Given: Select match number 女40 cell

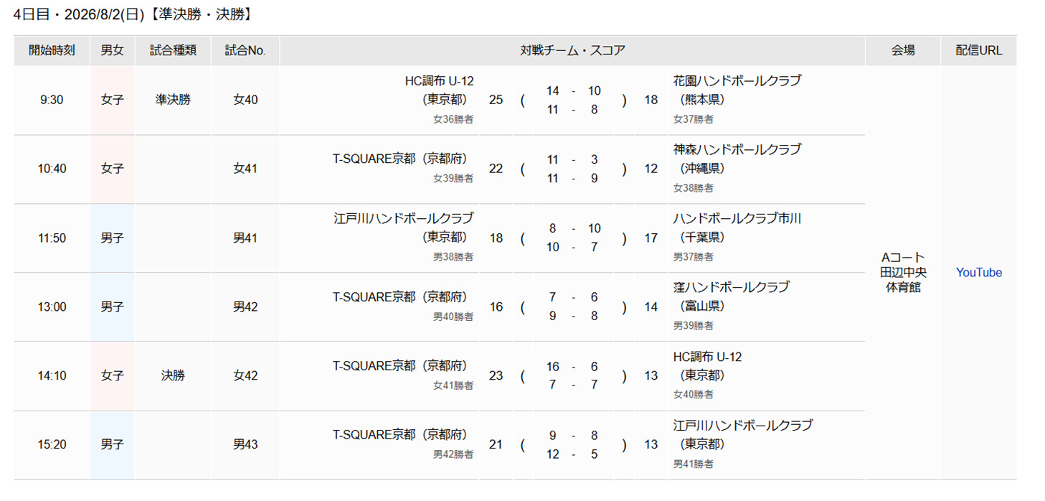Looking at the screenshot, I should pyautogui.click(x=245, y=100).
